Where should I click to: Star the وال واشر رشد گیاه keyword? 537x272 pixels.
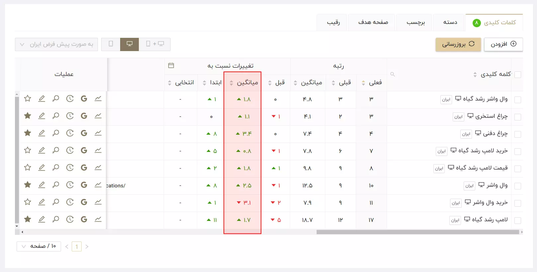click(28, 99)
